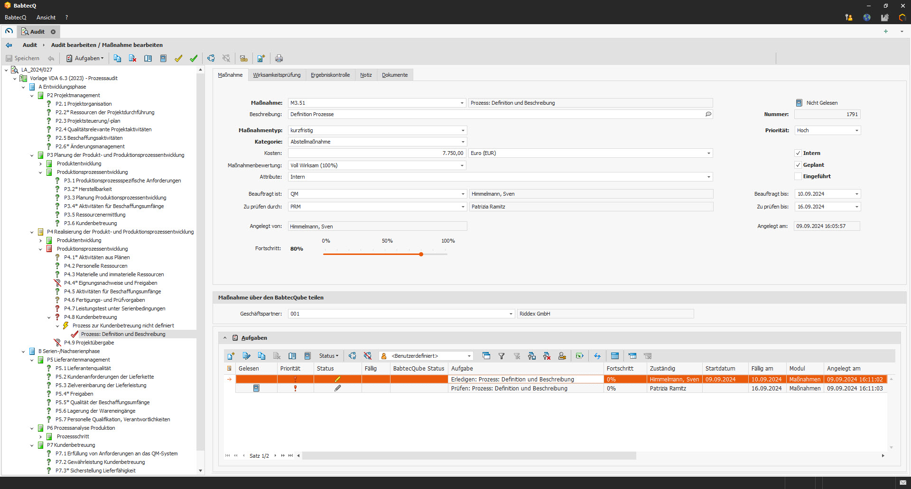911x489 pixels.
Task: Click the mail link icon in the main toolbar
Action: [243, 58]
